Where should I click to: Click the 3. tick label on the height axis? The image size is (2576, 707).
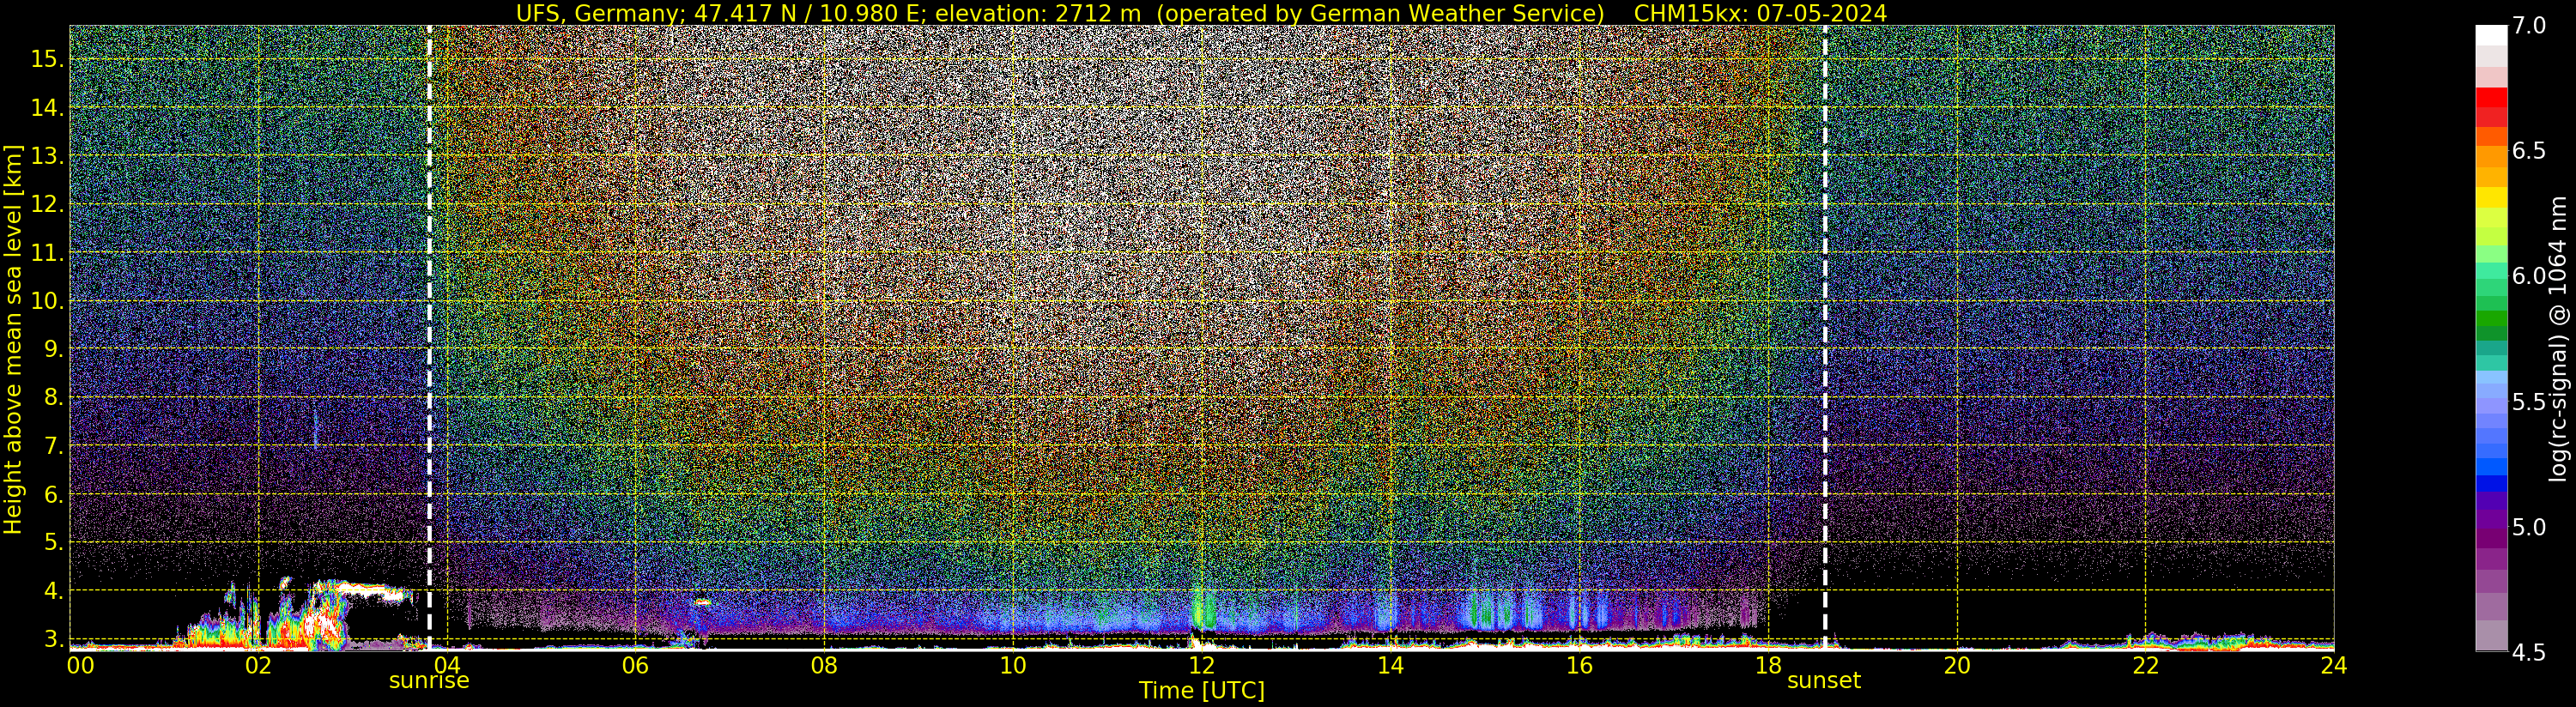click(53, 638)
